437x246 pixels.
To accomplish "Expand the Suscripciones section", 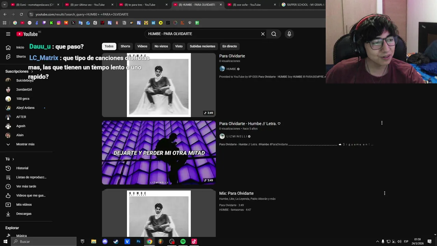I will point(19,71).
